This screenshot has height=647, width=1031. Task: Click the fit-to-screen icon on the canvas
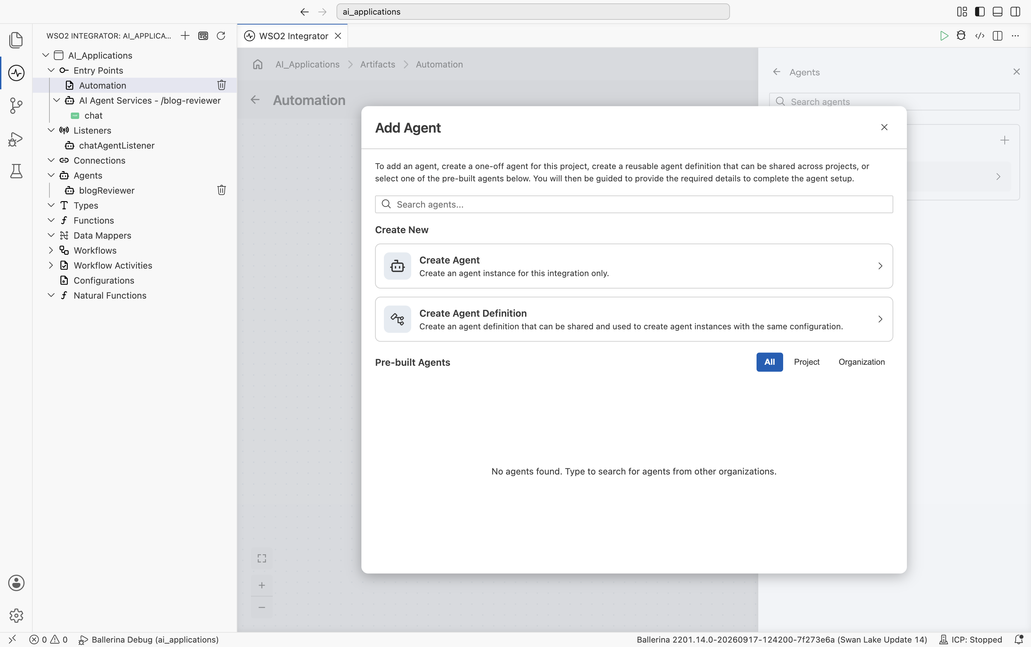coord(262,558)
